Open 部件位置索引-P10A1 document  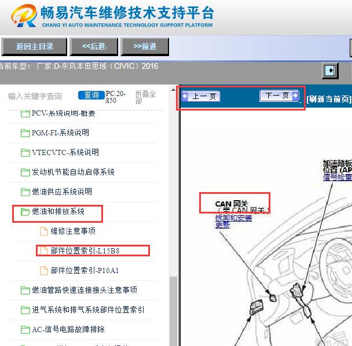pyautogui.click(x=85, y=270)
